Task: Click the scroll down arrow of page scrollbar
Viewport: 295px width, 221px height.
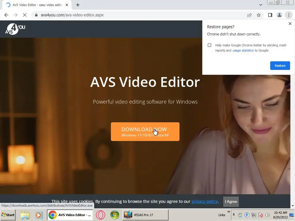Action: pos(293,206)
